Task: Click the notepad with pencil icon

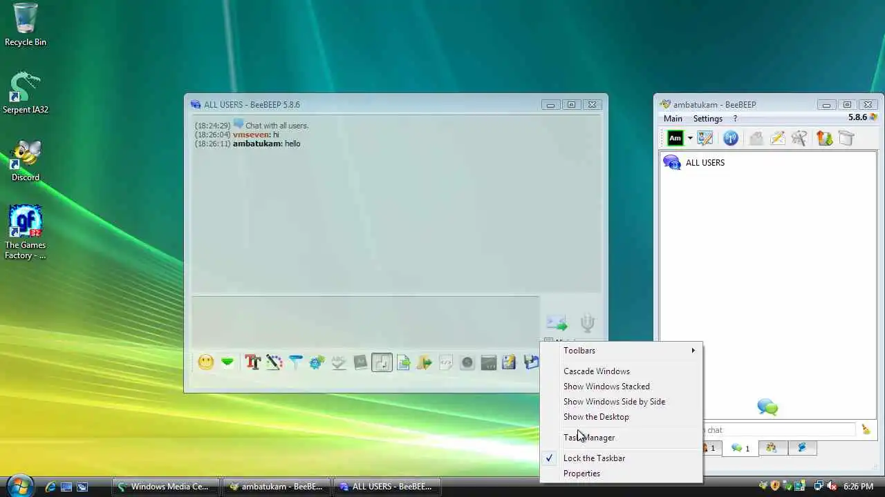Action: pyautogui.click(x=510, y=362)
